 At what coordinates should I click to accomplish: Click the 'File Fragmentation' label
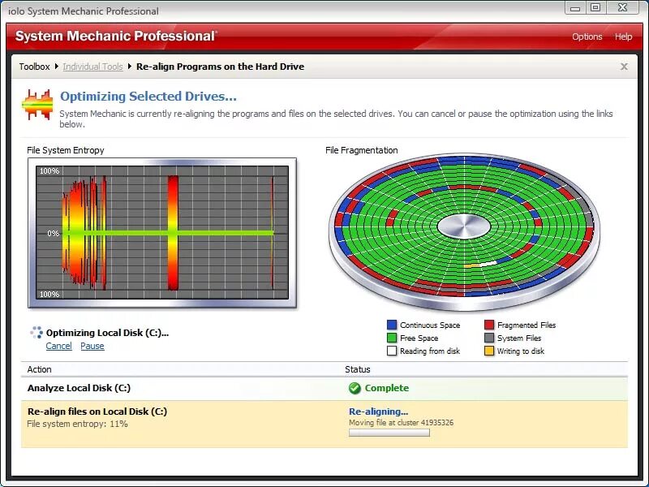pyautogui.click(x=361, y=150)
